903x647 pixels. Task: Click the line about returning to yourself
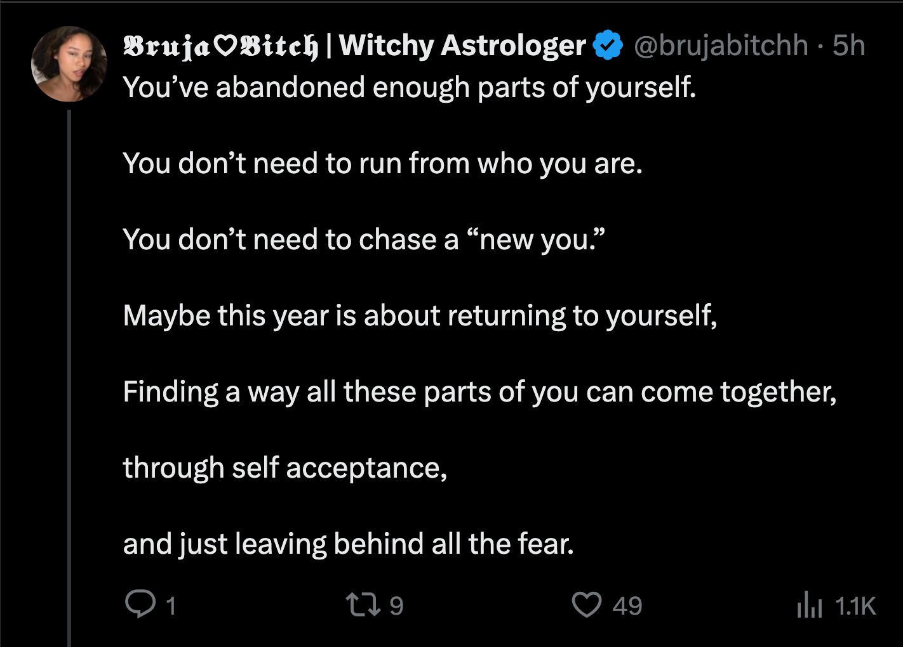420,316
